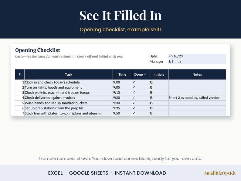Viewport: 241px width, 181px height.
Task: Click the GOOGLE SHEETS label in footer
Action: (89, 173)
